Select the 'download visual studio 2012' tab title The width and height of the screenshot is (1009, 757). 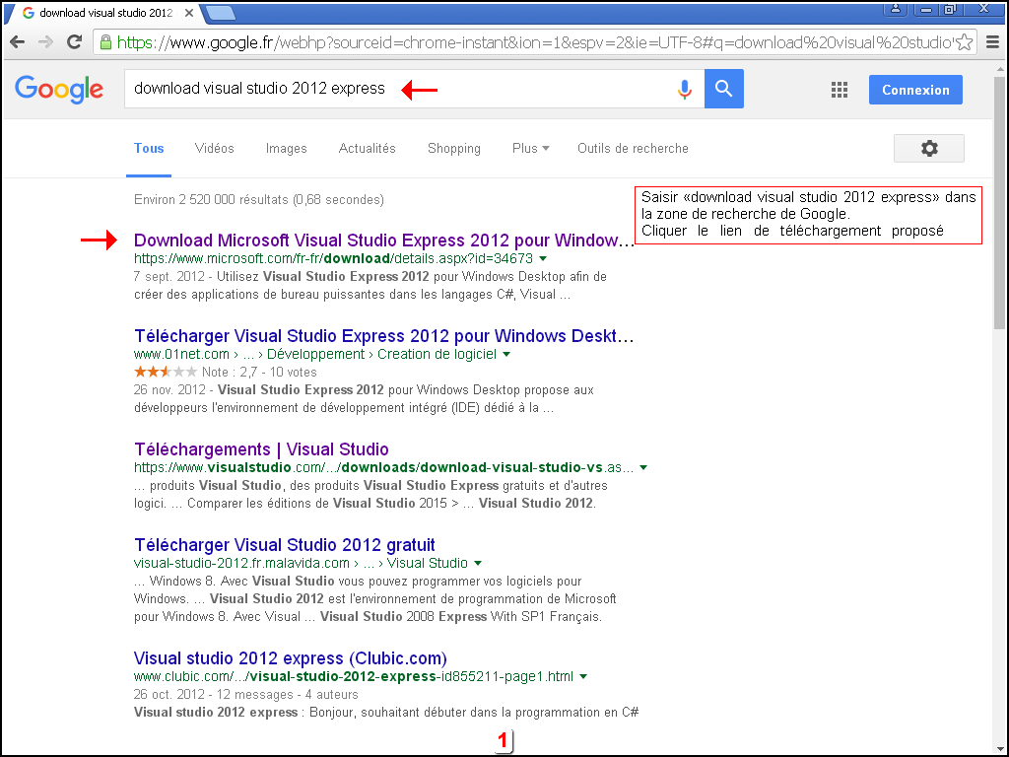[105, 13]
